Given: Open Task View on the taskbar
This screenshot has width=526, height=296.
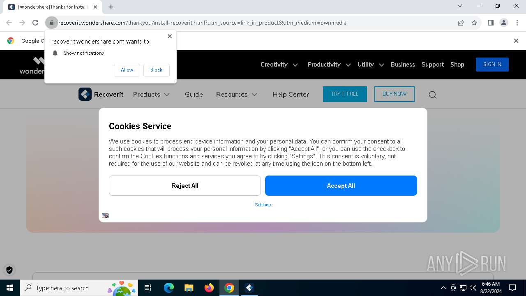Looking at the screenshot, I should point(148,288).
